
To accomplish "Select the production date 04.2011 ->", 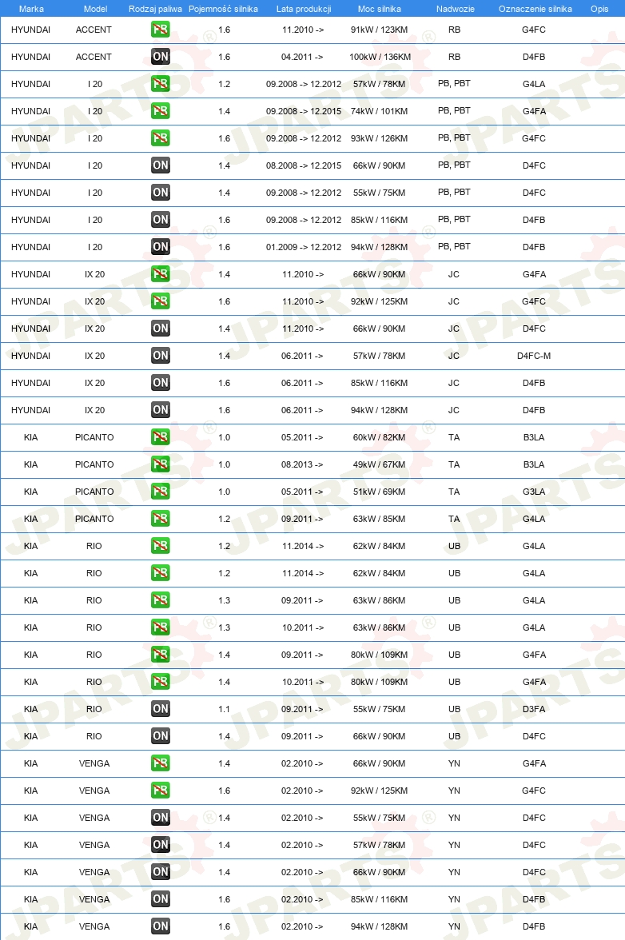I will (302, 57).
